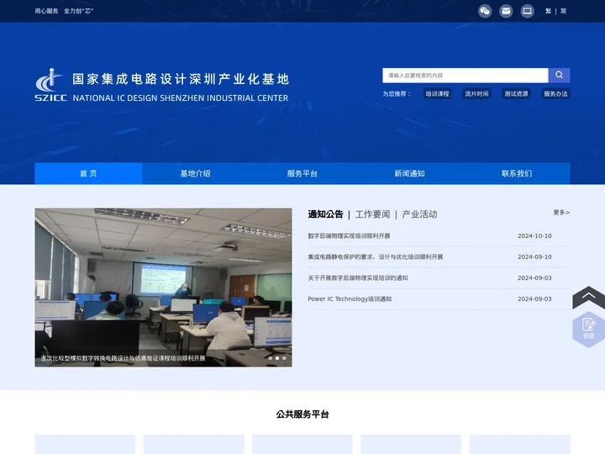The height and width of the screenshot is (454, 605).
Task: Open the 服务平台 navigation item
Action: (x=302, y=173)
